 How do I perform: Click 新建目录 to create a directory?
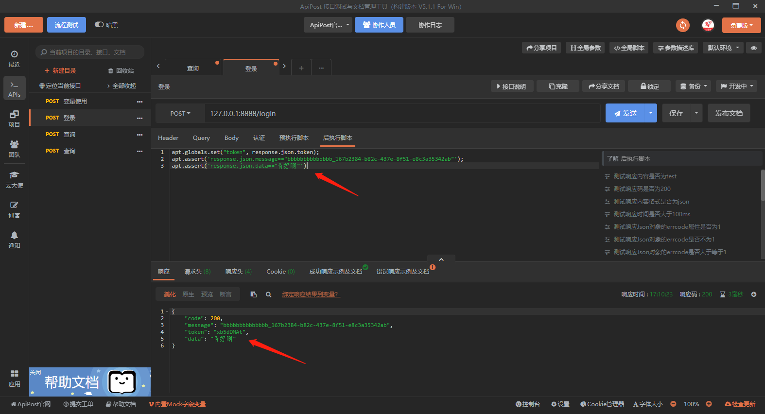coord(60,71)
